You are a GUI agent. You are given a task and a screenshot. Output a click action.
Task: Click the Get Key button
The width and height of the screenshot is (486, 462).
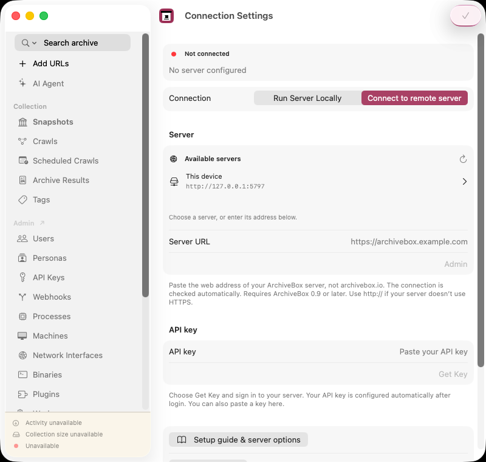[x=453, y=374]
